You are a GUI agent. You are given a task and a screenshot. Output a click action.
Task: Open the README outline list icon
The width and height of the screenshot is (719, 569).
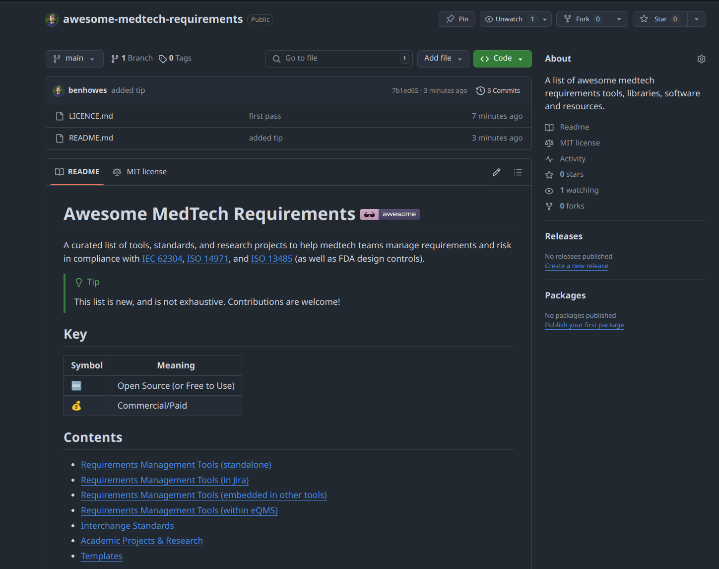tap(518, 172)
